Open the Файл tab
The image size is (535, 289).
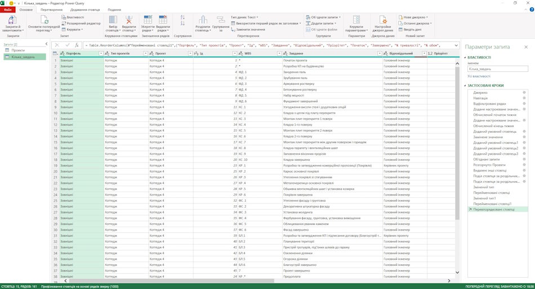click(8, 10)
